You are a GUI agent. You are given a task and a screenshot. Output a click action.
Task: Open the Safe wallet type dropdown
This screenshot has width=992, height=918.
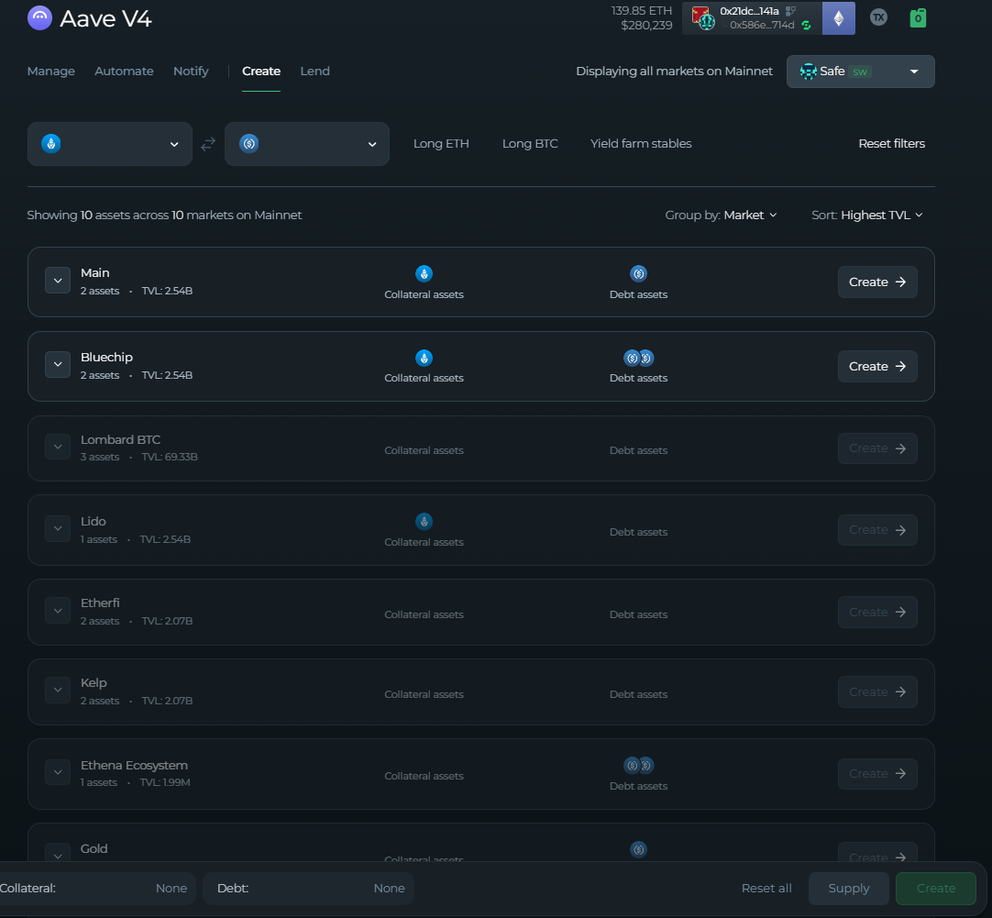860,72
